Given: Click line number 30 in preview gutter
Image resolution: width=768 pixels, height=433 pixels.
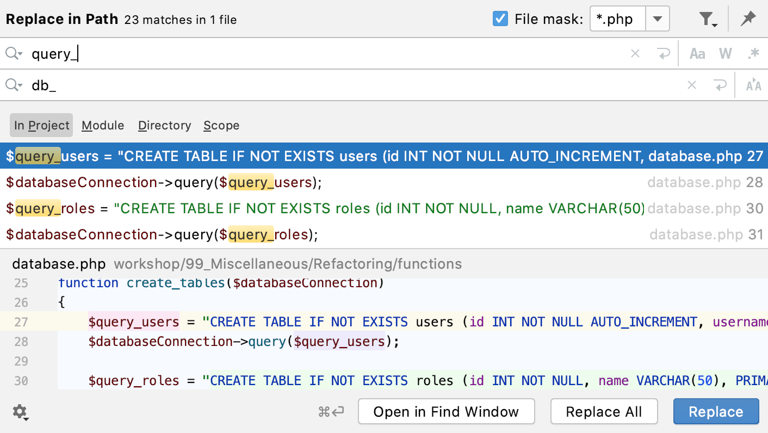Looking at the screenshot, I should (x=21, y=381).
